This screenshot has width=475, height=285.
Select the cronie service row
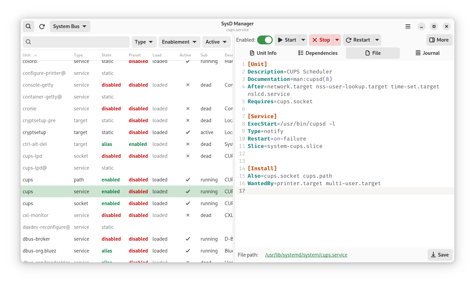pos(127,109)
